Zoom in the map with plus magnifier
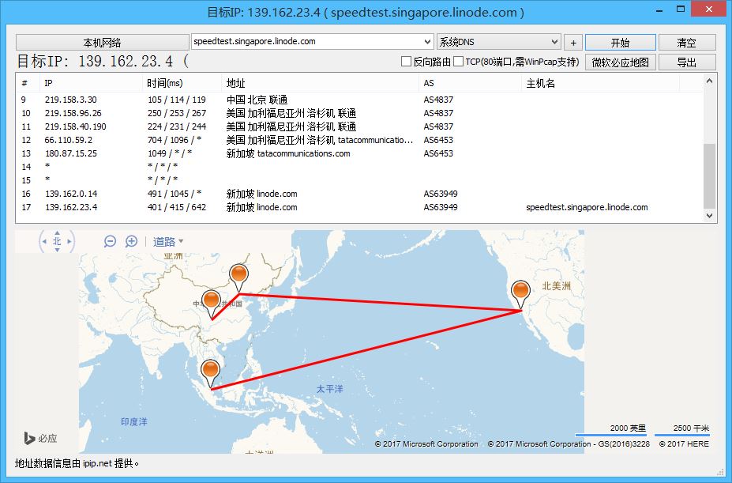Screen dimensions: 732x483 132,242
